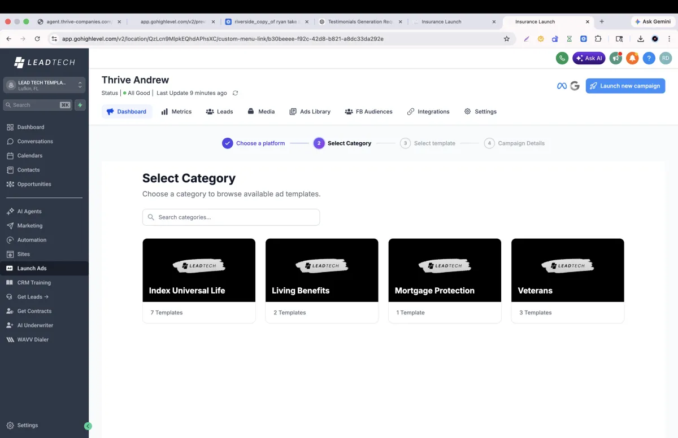The image size is (678, 438).
Task: Open the Lead Tech Template location switcher
Action: click(45, 85)
